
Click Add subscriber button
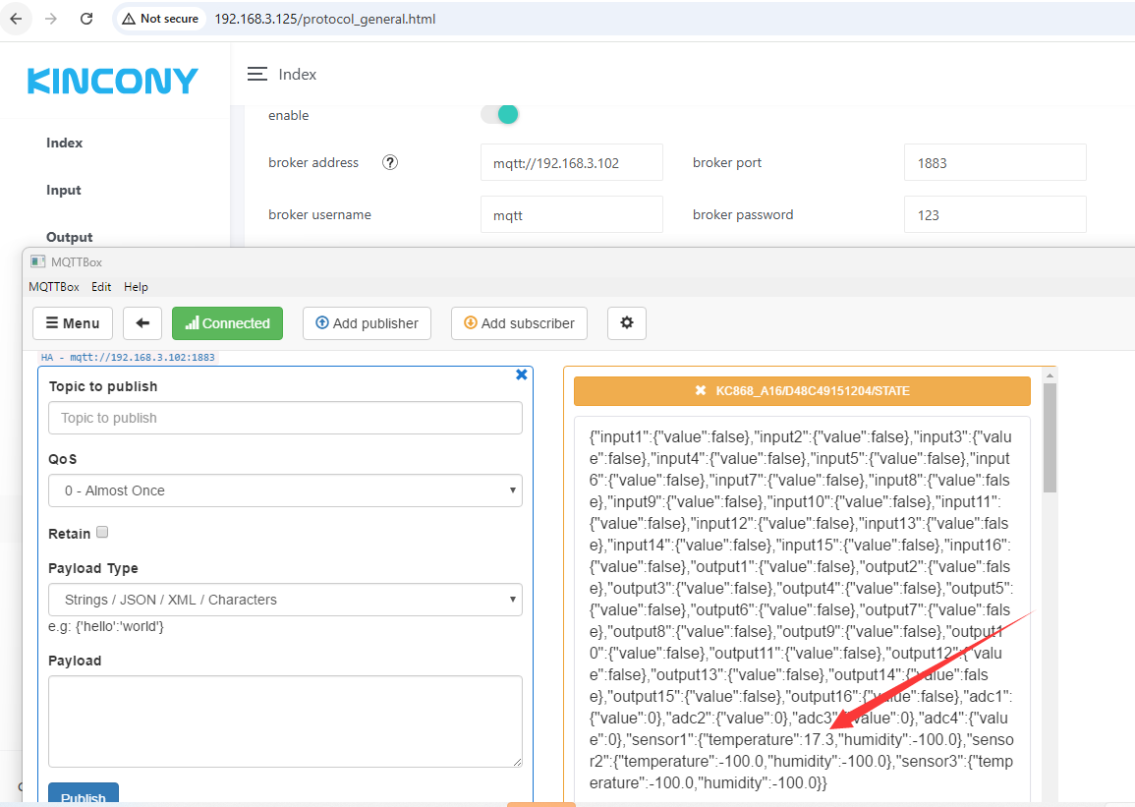[x=519, y=323]
